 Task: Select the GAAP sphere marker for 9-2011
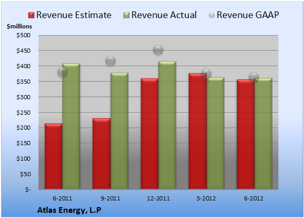click(x=111, y=61)
